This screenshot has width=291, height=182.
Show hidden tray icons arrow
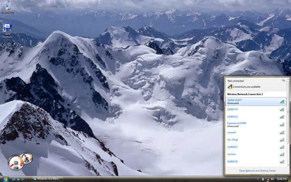click(258, 179)
